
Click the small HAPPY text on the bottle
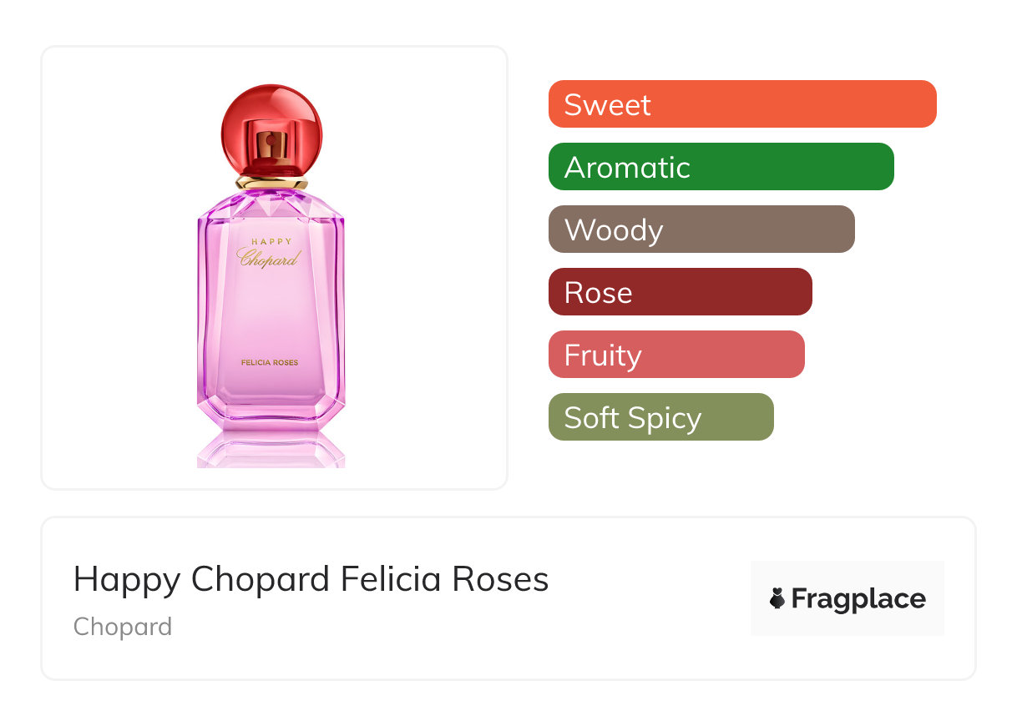(x=271, y=242)
